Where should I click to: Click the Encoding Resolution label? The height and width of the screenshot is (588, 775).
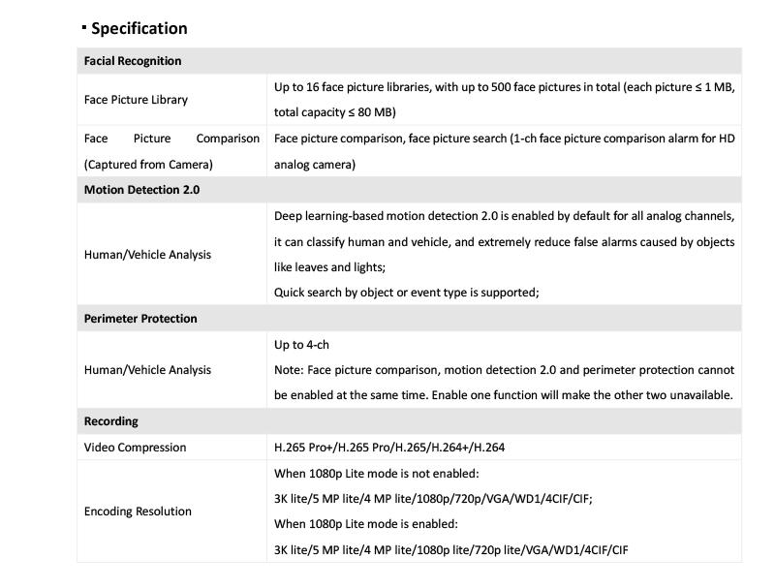(x=138, y=511)
